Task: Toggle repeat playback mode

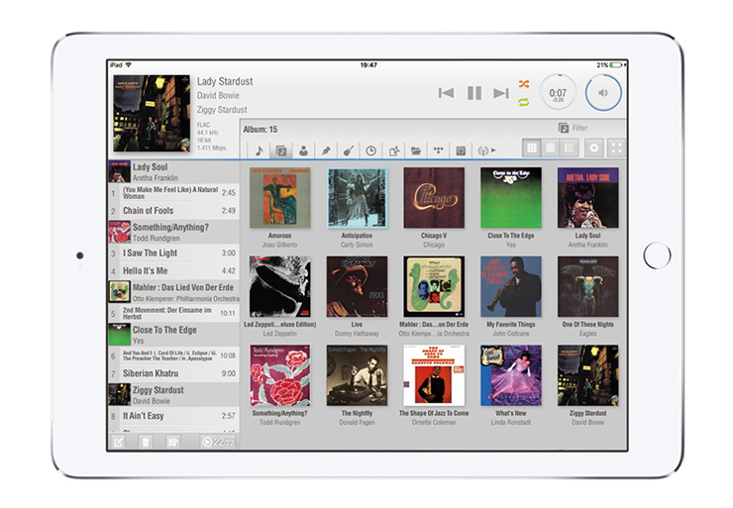Action: coord(523,101)
